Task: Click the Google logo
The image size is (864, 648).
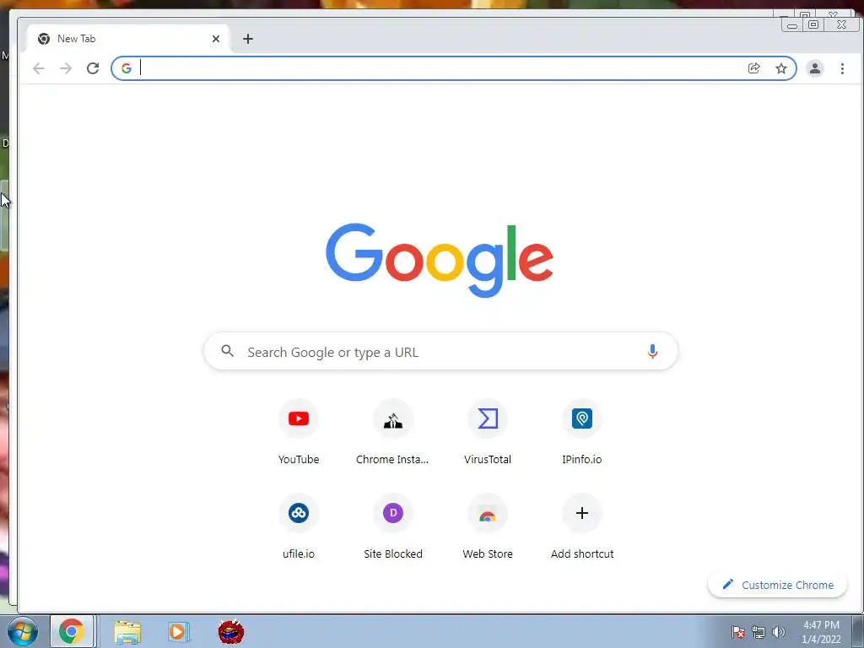Action: [439, 260]
